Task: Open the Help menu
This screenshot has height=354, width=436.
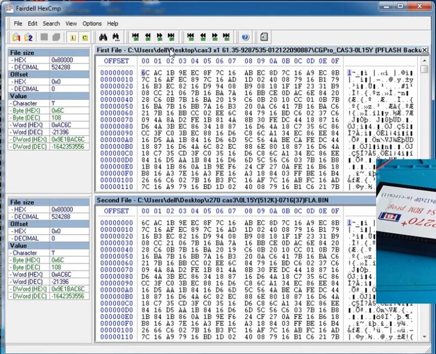Action: pos(112,24)
